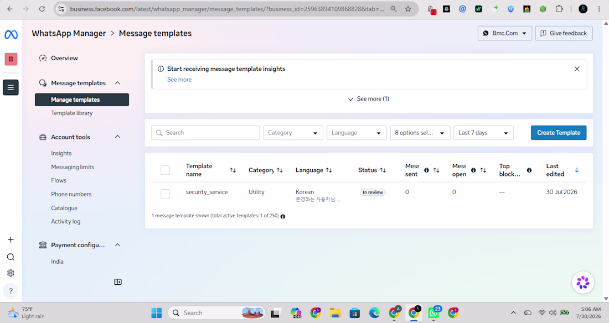The image size is (609, 323).
Task: Open the Category filter dropdown
Action: (293, 133)
